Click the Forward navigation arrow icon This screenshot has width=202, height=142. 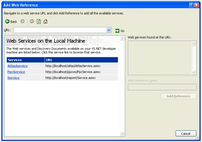[x=22, y=21]
